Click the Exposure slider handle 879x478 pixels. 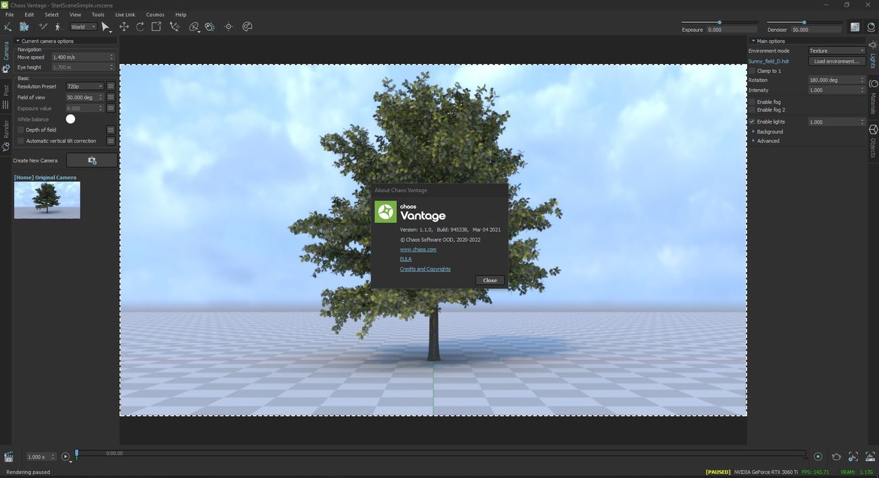tap(719, 22)
